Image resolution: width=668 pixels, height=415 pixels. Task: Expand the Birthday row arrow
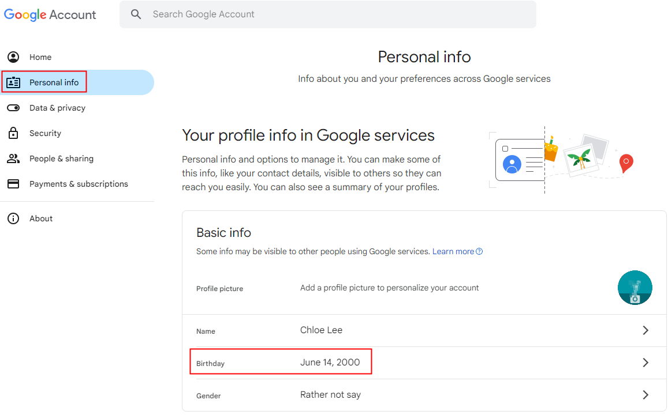[645, 363]
